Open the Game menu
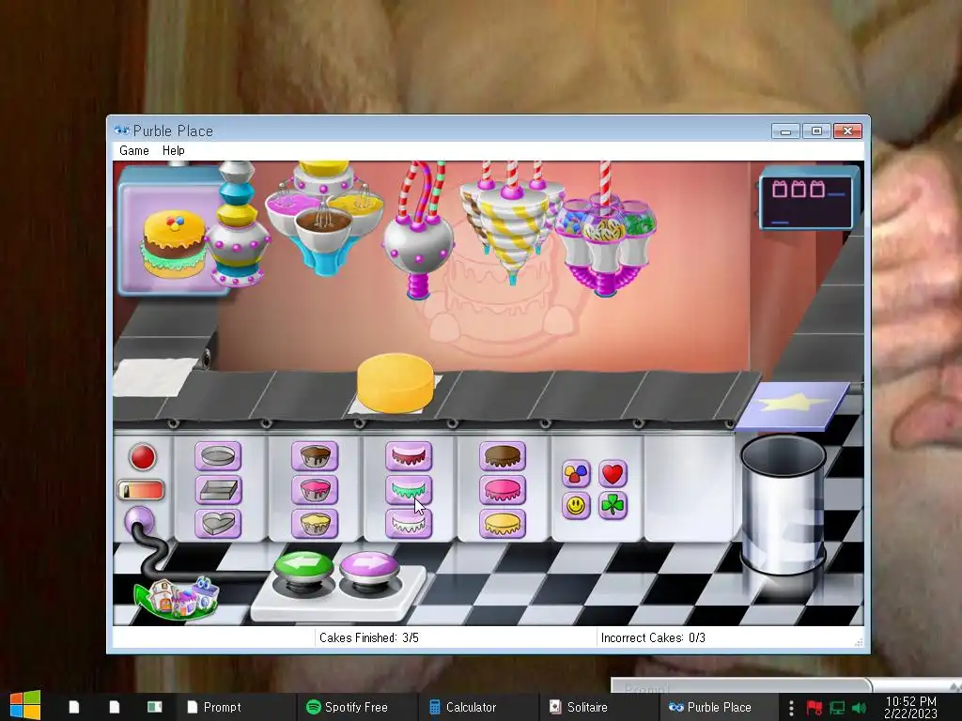Image resolution: width=962 pixels, height=721 pixels. pos(134,151)
